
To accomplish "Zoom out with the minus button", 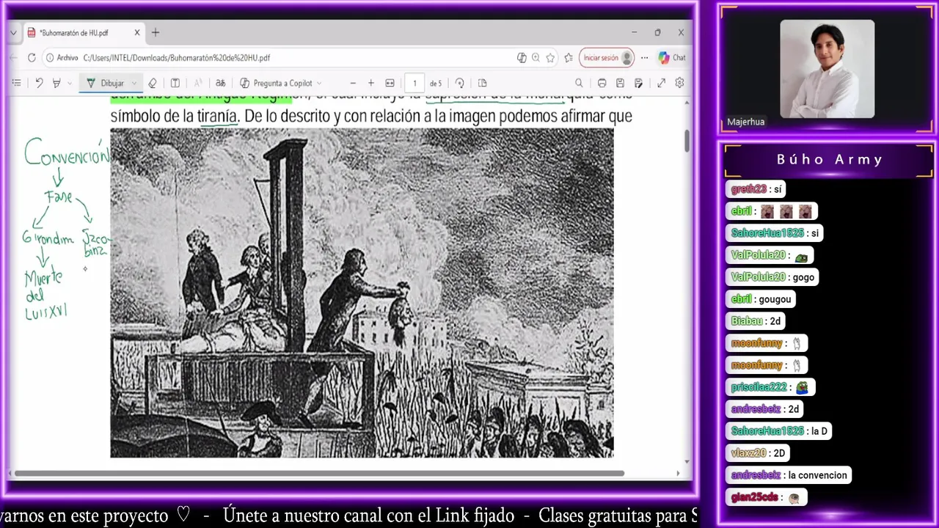I will [353, 83].
